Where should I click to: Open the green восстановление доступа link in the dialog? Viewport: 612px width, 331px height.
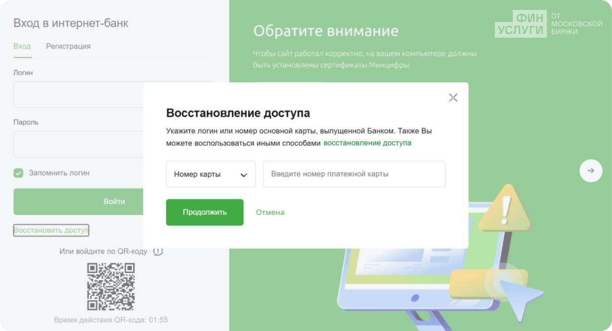pyautogui.click(x=367, y=143)
